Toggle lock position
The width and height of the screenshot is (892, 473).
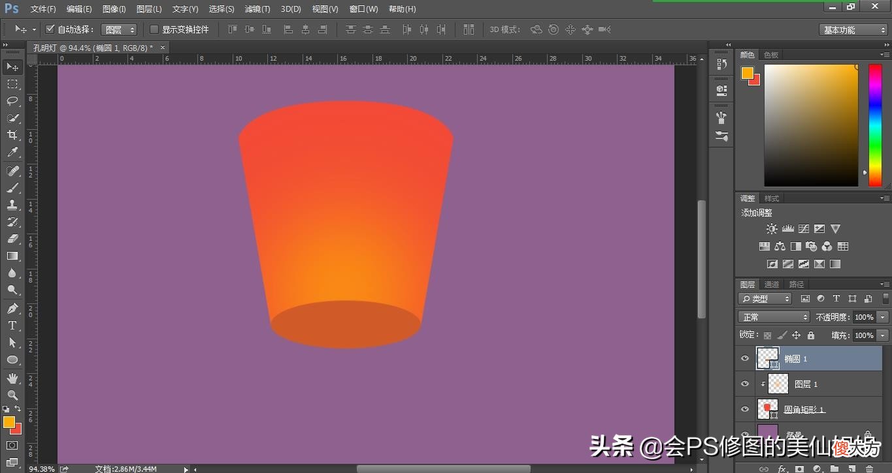(x=796, y=335)
